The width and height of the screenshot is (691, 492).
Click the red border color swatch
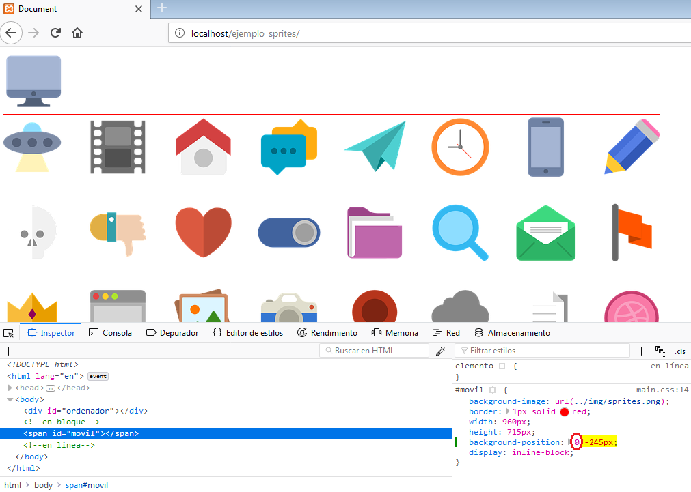point(565,411)
